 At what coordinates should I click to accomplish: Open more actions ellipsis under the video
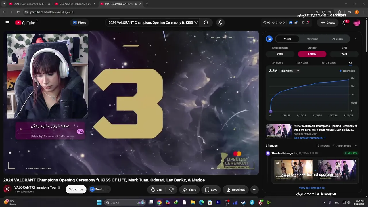coord(254,190)
